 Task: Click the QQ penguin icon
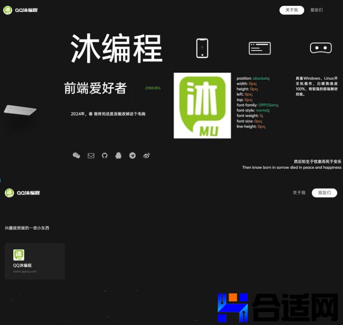pyautogui.click(x=118, y=156)
